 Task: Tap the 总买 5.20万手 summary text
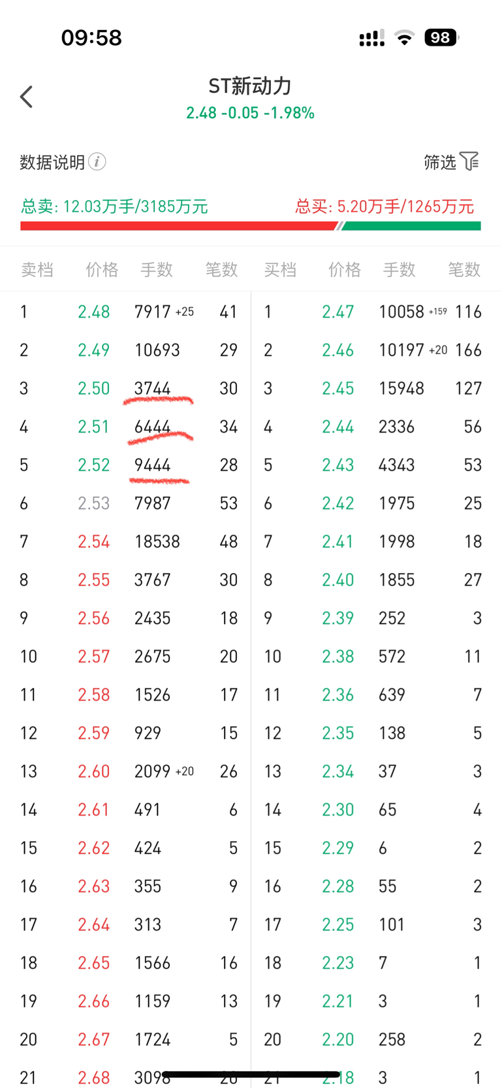tap(384, 206)
